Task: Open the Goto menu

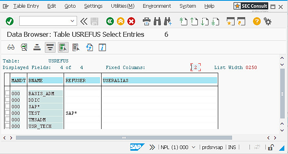Action: click(70, 6)
